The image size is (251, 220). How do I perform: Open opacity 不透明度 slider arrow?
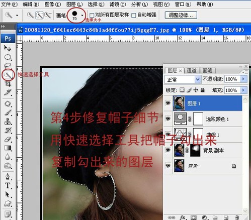[243, 79]
